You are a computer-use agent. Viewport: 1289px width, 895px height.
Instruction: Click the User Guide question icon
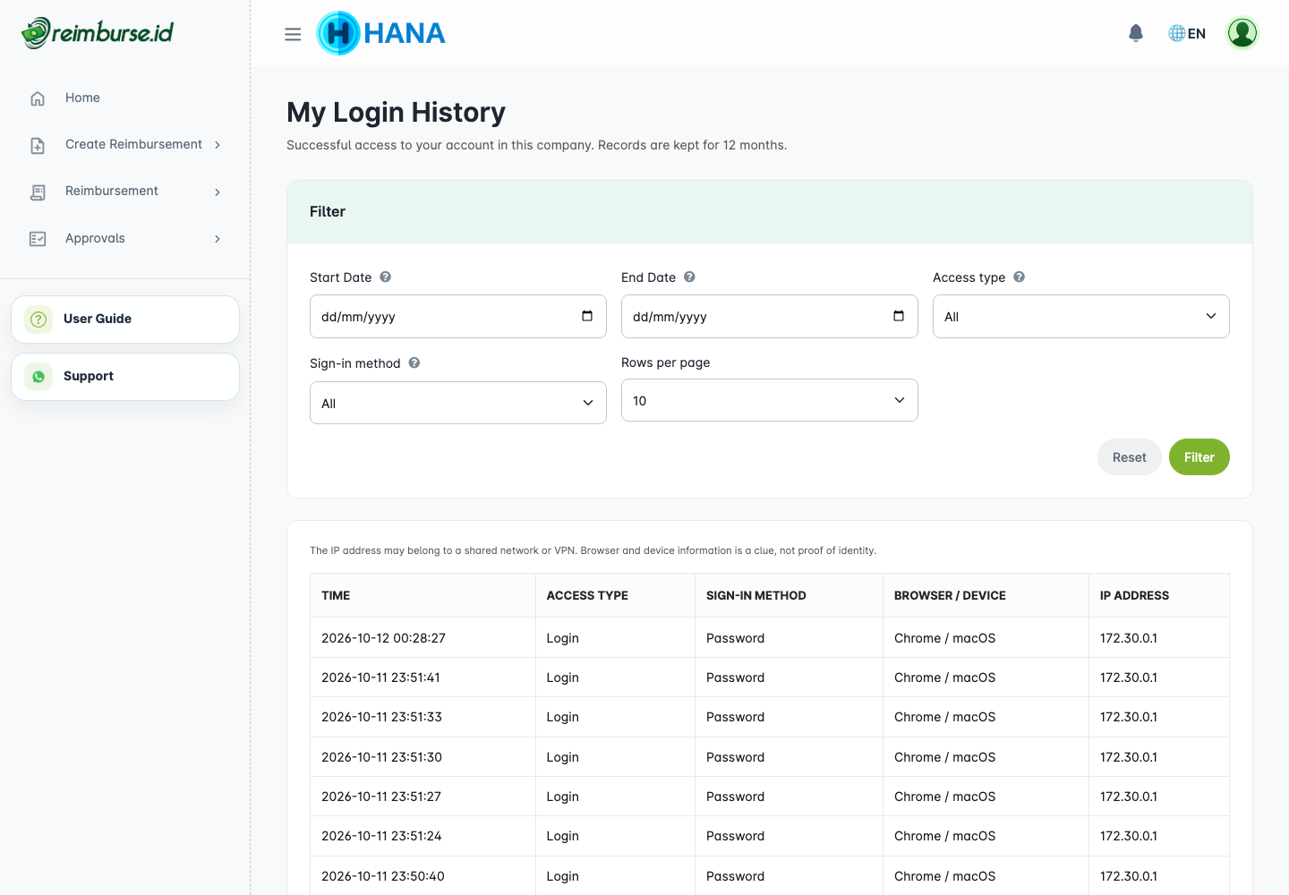38,319
